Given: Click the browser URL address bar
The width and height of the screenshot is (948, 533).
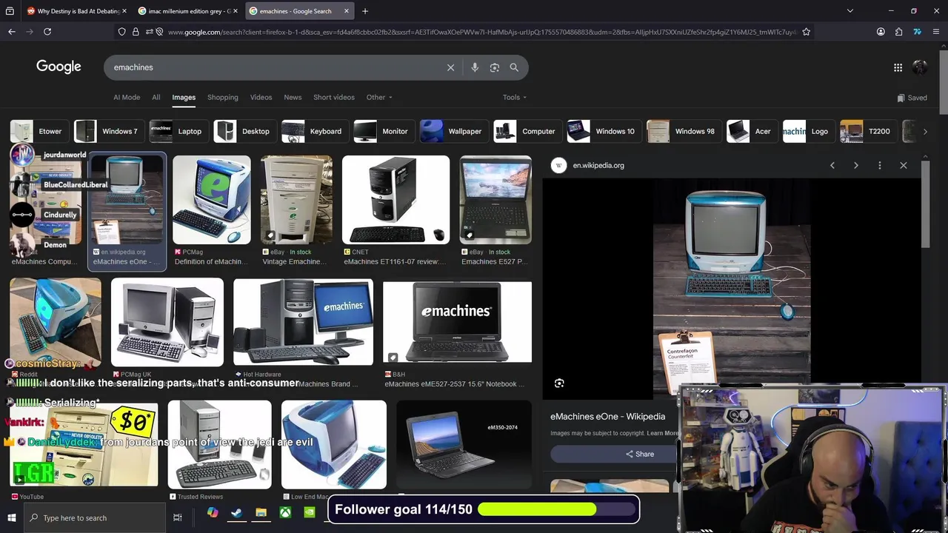Looking at the screenshot, I should coord(481,32).
